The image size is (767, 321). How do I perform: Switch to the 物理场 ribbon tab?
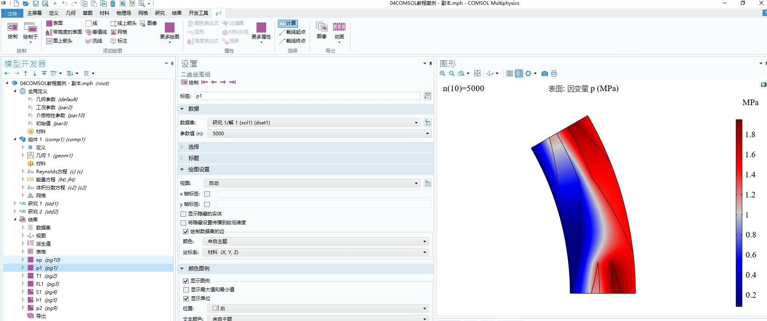[124, 13]
